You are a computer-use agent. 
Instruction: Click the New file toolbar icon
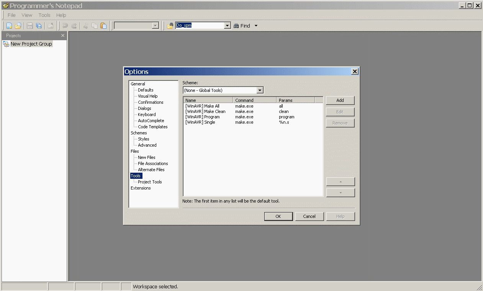[x=9, y=26]
